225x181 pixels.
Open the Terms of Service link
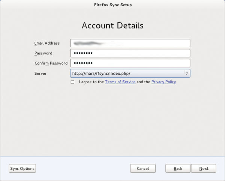point(120,82)
